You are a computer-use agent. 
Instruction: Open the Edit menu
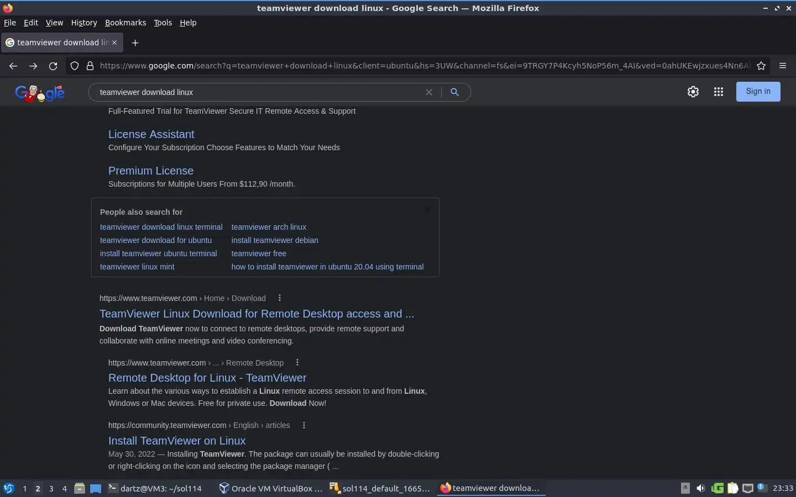click(31, 23)
